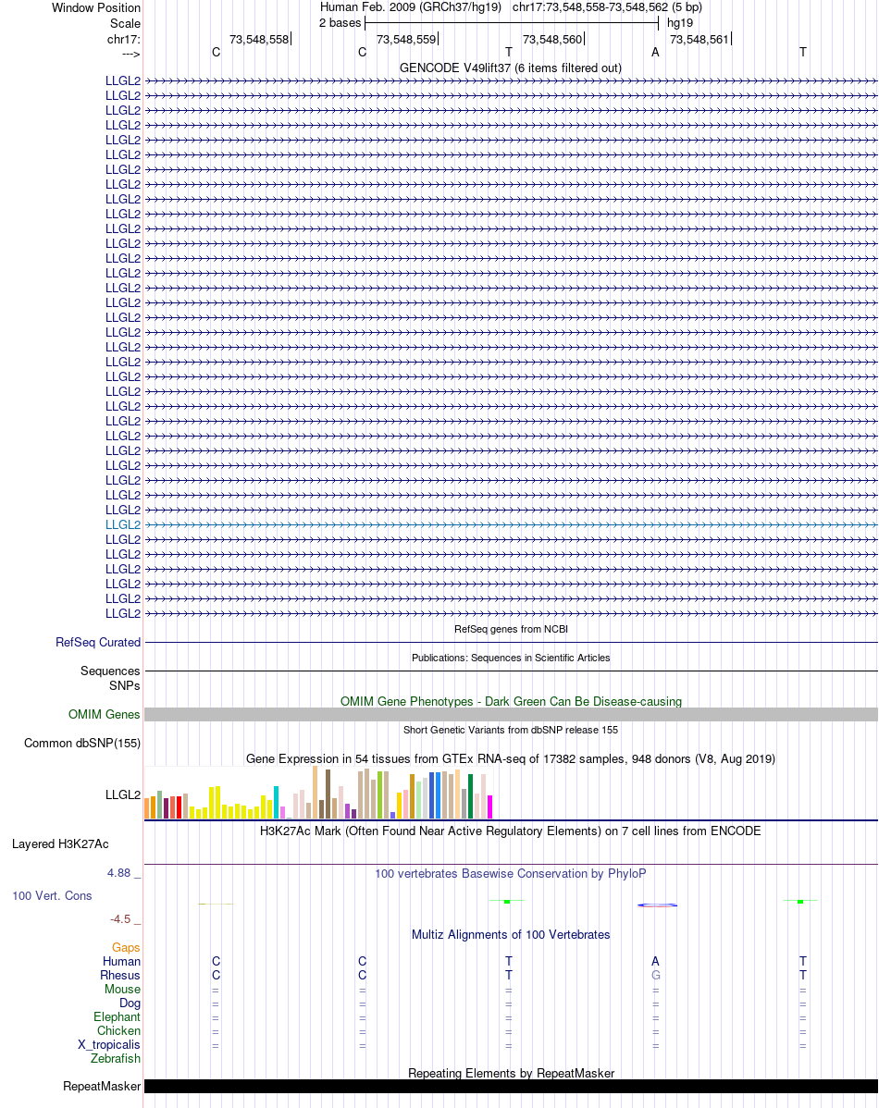Select the Scale track label

(x=125, y=23)
